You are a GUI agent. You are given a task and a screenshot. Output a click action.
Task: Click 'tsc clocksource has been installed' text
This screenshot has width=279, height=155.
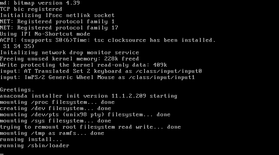click(x=153, y=40)
